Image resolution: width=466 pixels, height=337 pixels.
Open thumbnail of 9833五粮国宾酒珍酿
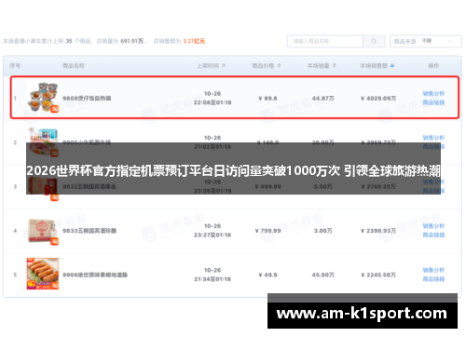click(43, 231)
